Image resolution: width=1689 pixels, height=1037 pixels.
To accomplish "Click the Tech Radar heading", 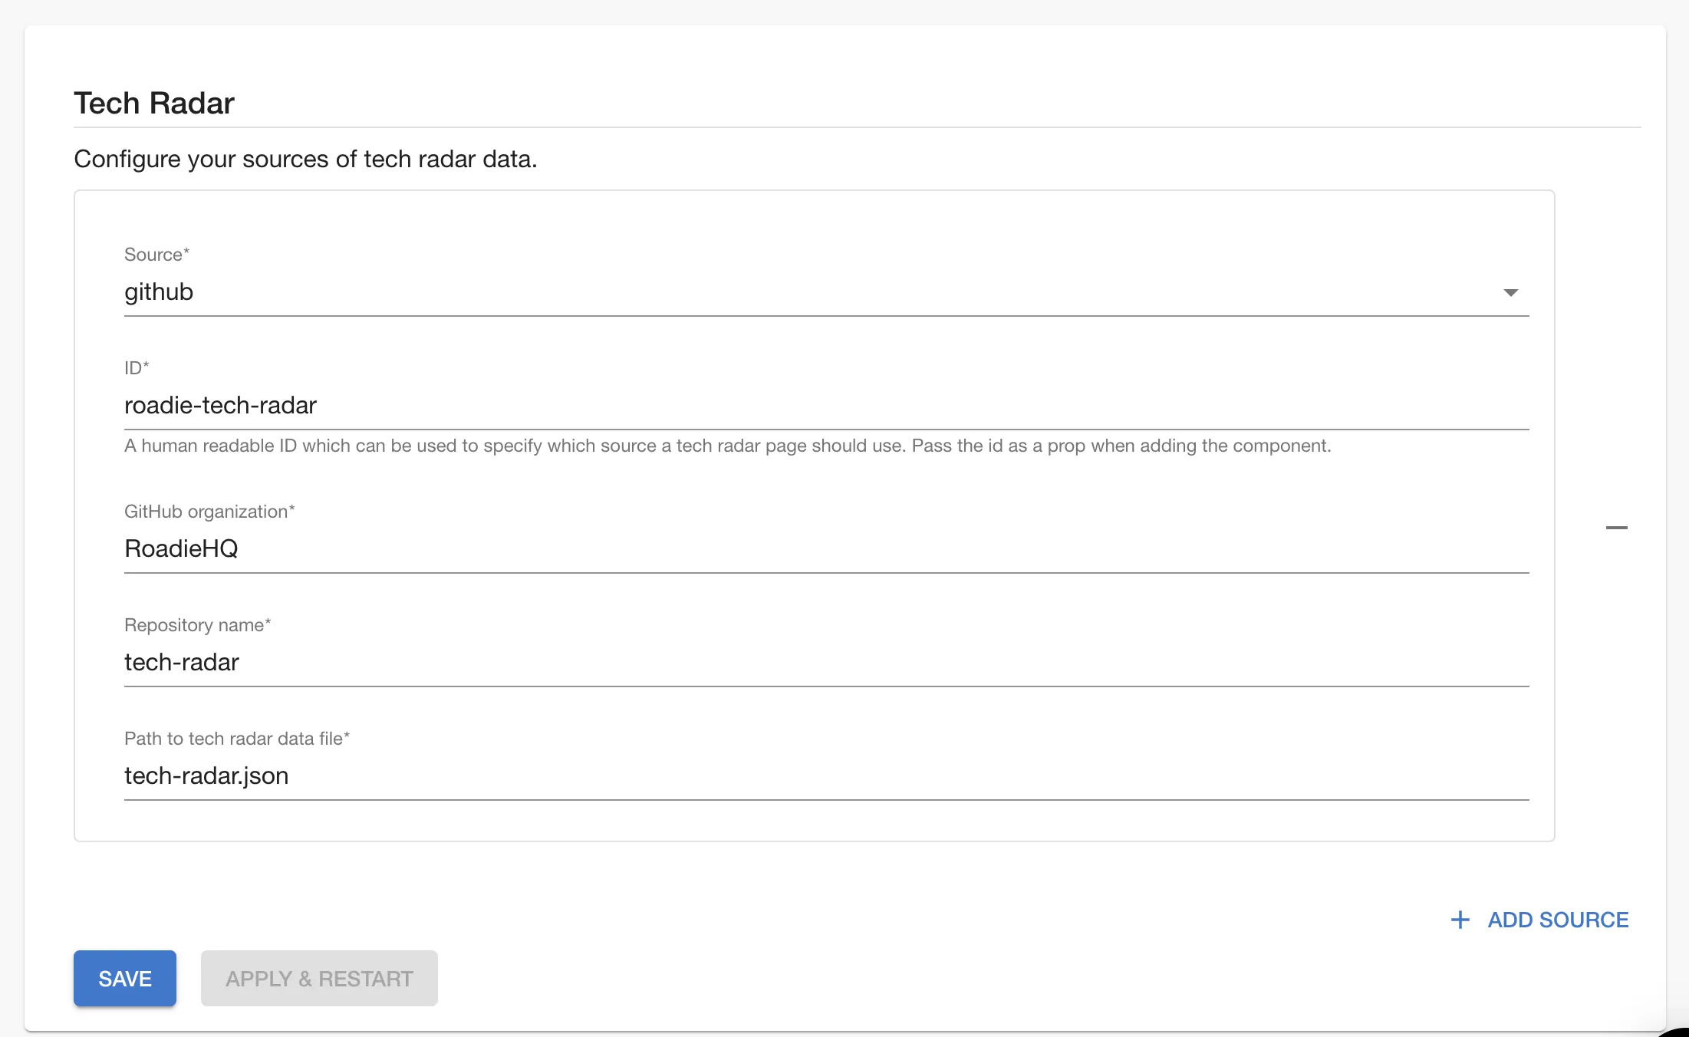I will pos(153,102).
